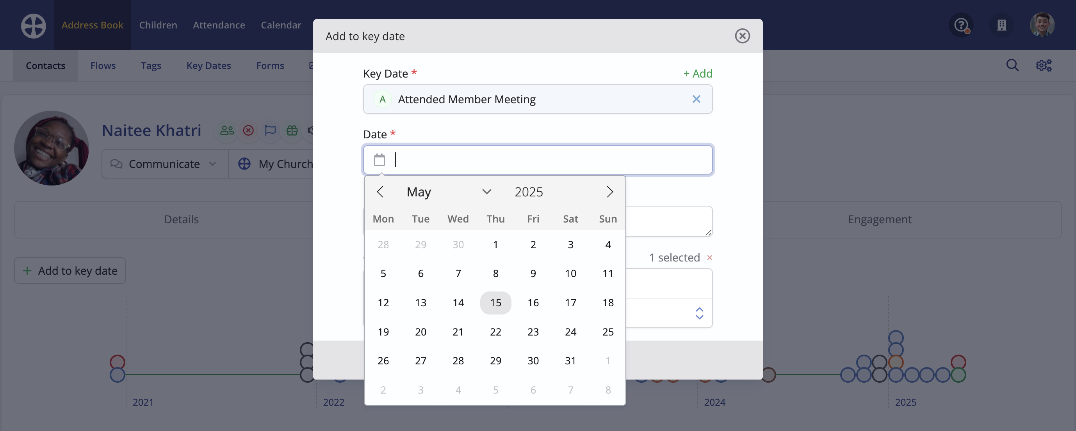Switch to the Tags tab

tap(151, 65)
